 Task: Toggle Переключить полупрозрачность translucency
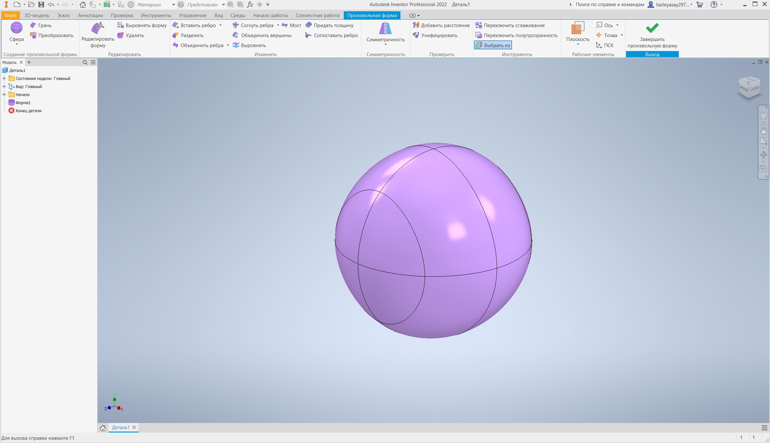tap(517, 35)
